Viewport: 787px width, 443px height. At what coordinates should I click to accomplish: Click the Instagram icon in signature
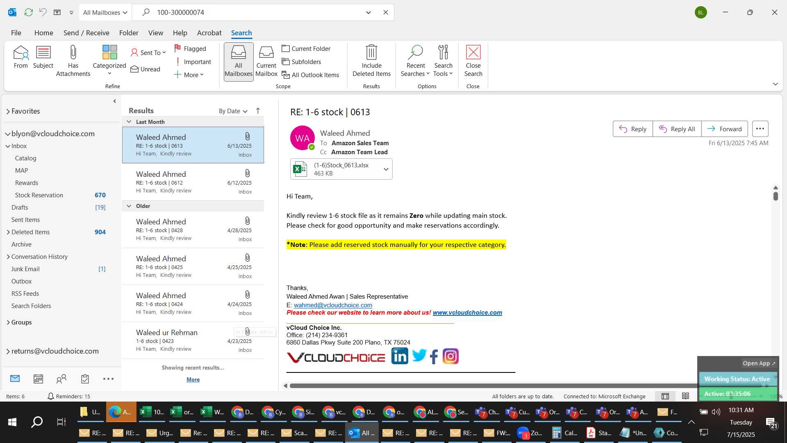[x=450, y=356]
